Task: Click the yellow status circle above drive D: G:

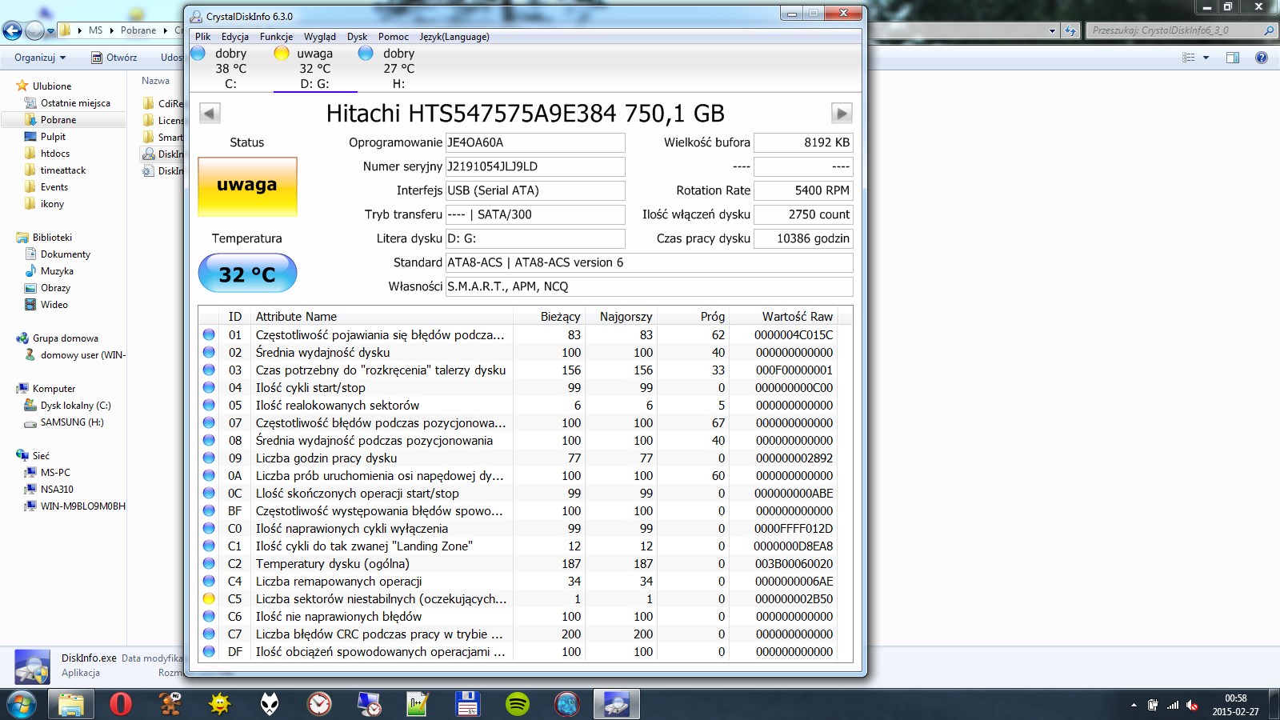Action: (x=282, y=53)
